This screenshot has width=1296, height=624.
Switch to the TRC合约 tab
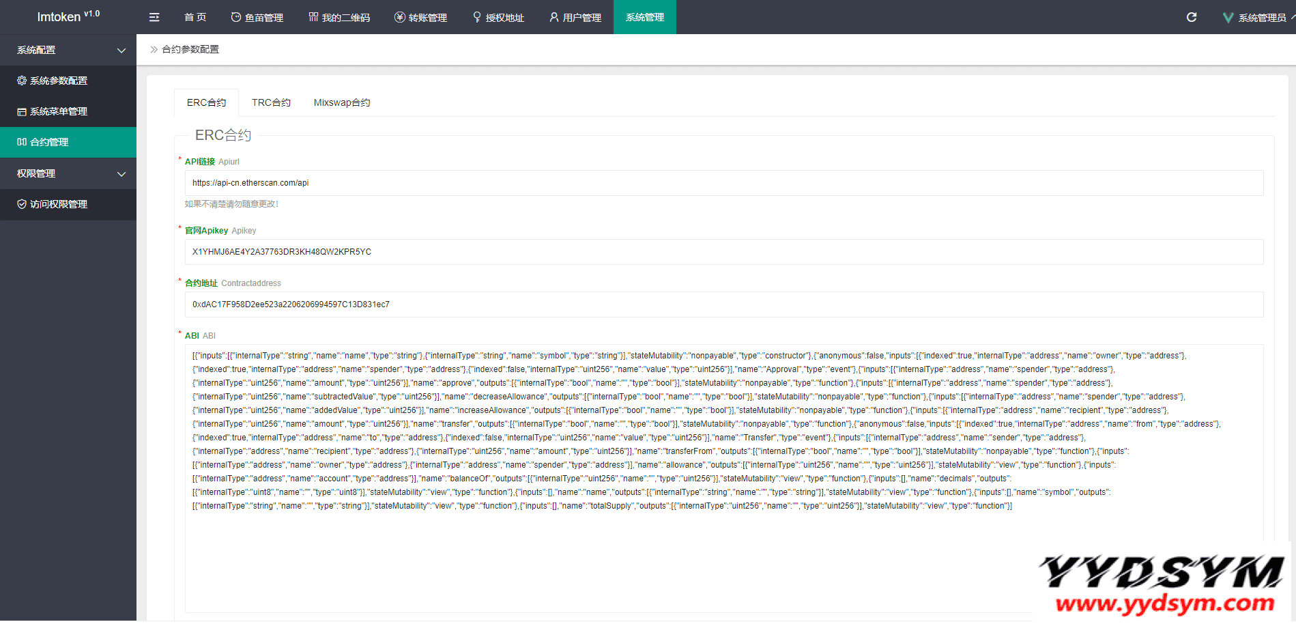[271, 102]
